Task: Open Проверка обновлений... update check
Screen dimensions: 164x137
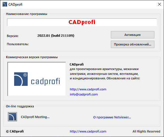Action: [x=133, y=44]
